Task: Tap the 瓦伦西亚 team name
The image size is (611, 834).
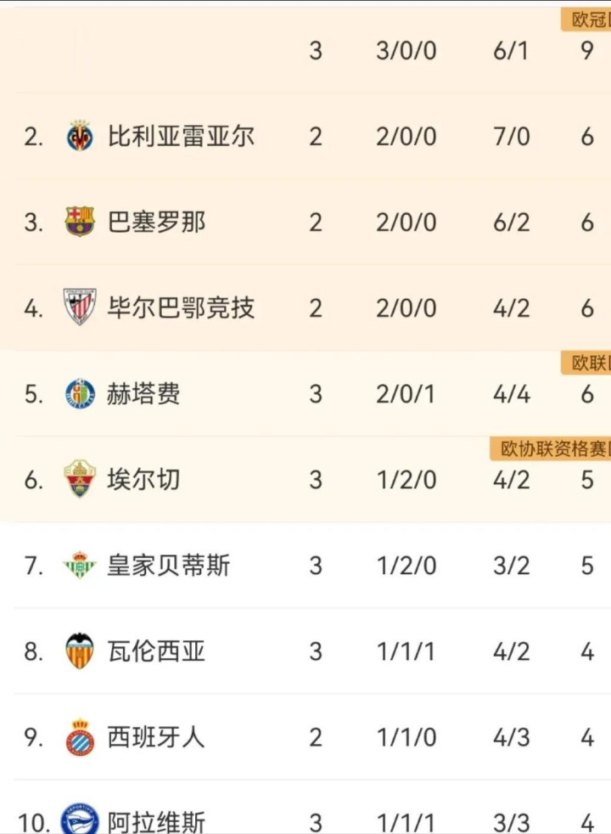Action: click(156, 651)
